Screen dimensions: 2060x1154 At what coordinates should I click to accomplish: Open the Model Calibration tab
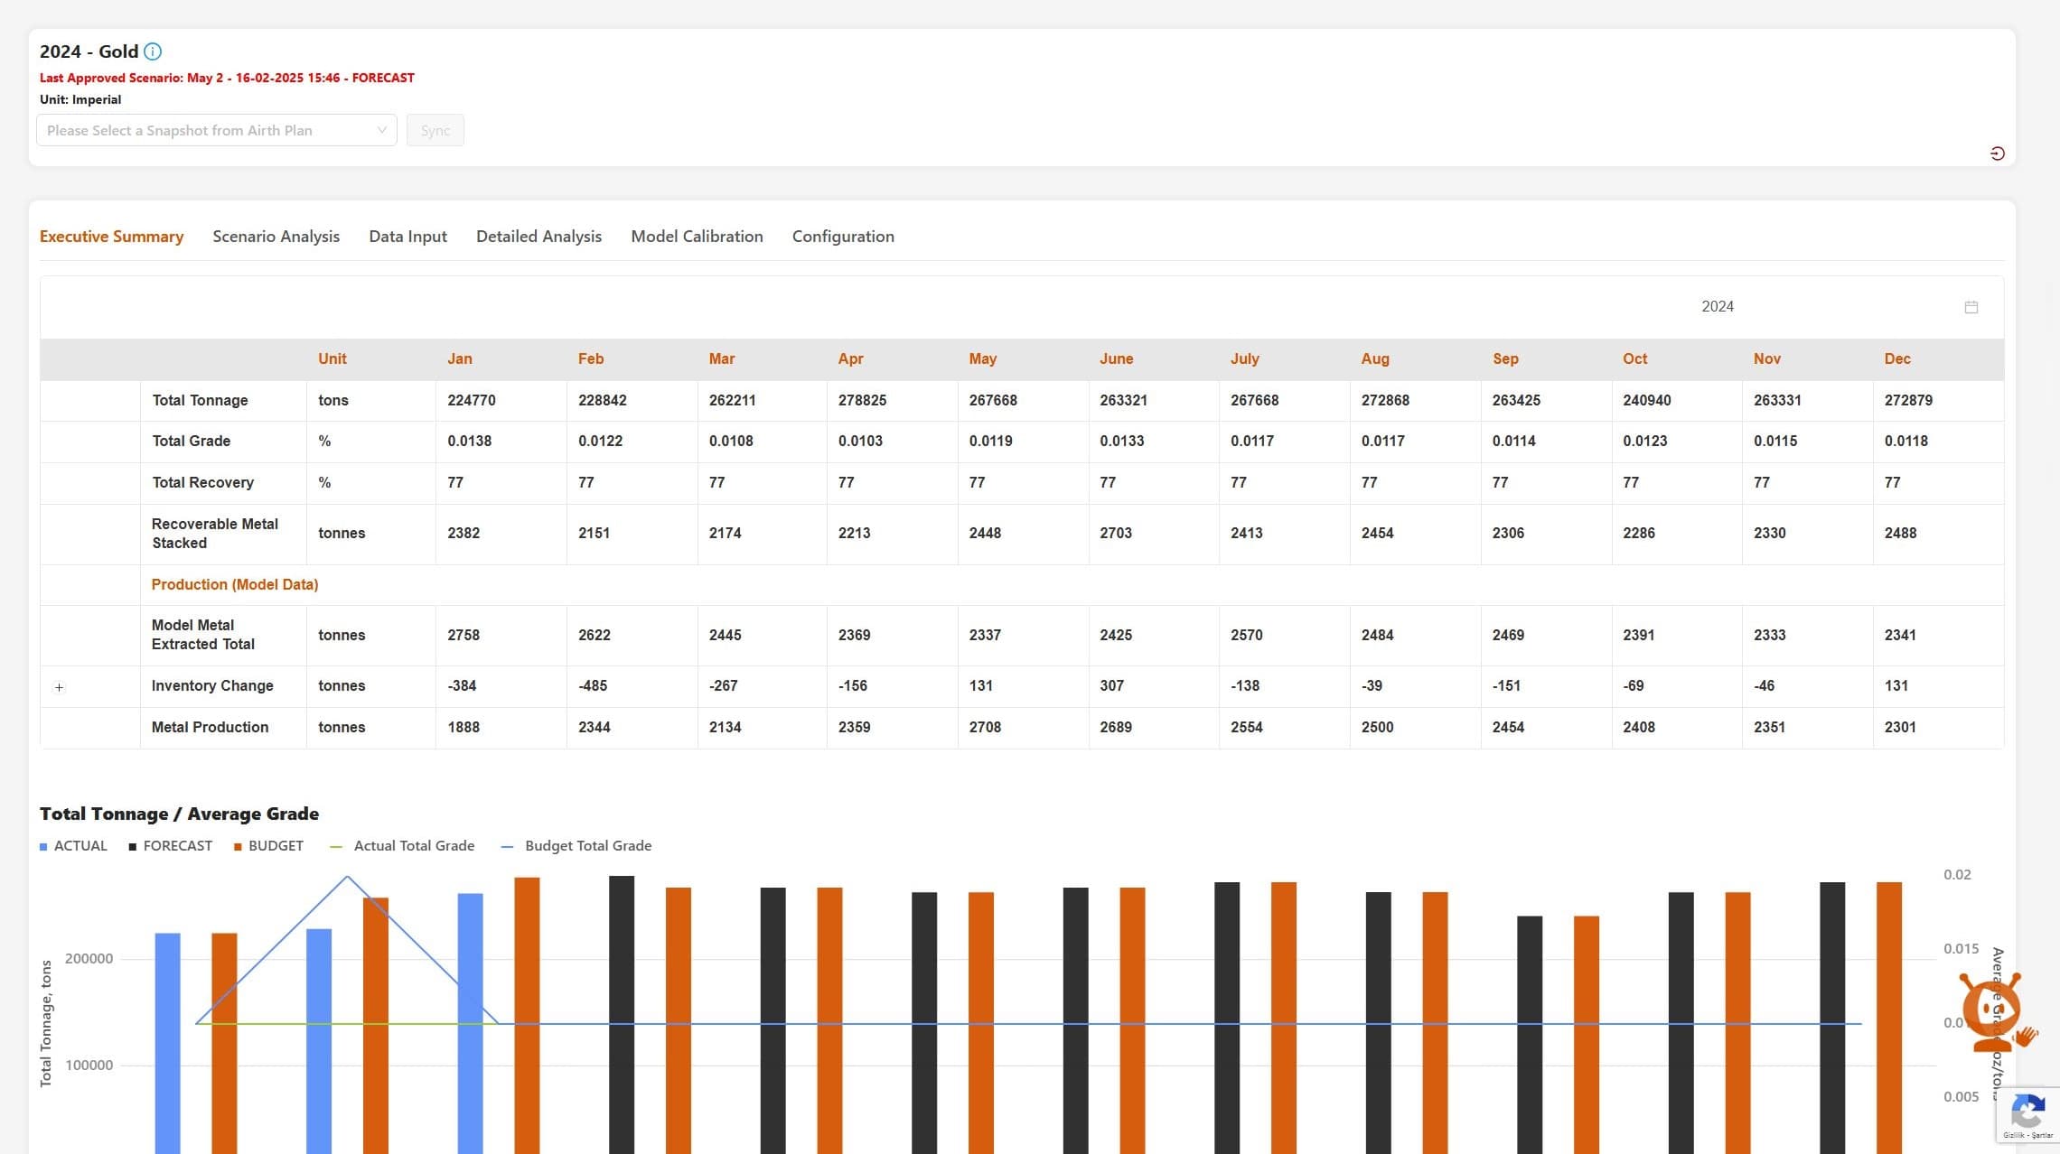pos(698,237)
